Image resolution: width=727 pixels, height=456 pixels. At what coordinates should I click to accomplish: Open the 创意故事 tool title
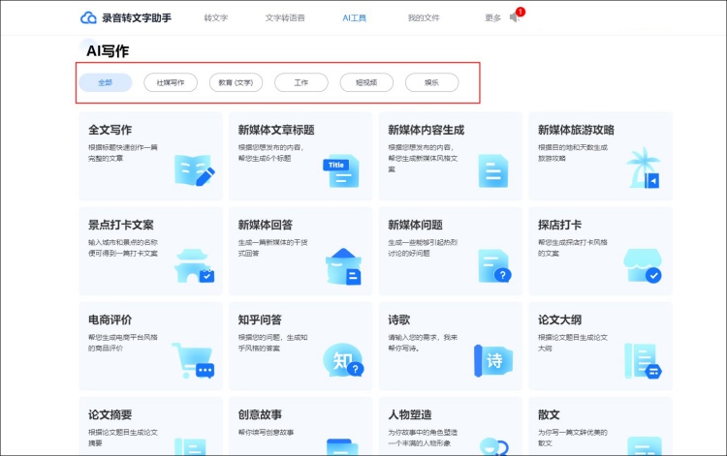point(260,414)
